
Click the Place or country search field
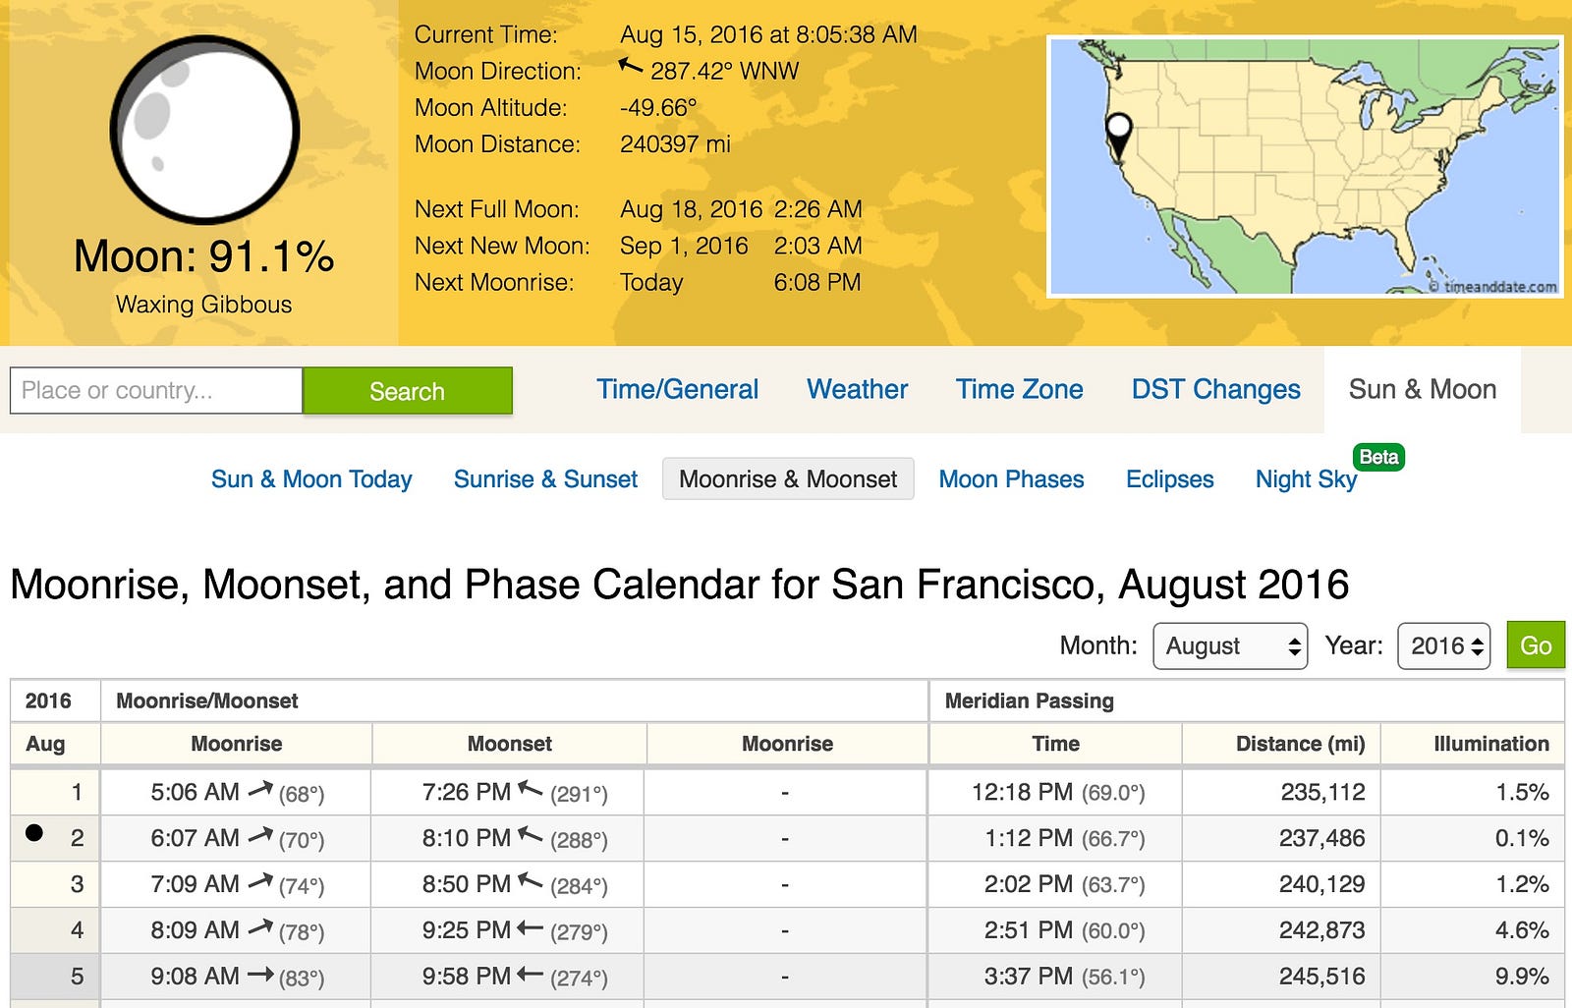tap(156, 390)
